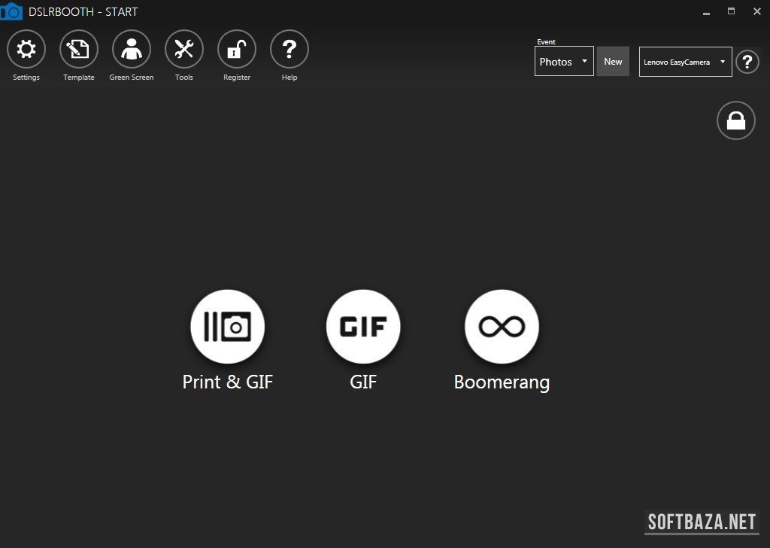The image size is (770, 548).
Task: Click the Boomerang text label
Action: [x=502, y=382]
